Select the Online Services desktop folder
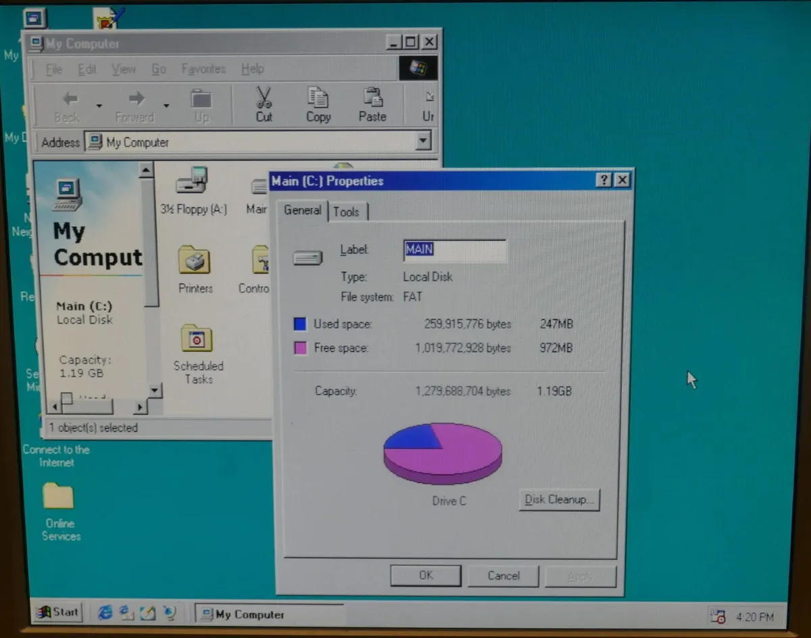 point(59,497)
